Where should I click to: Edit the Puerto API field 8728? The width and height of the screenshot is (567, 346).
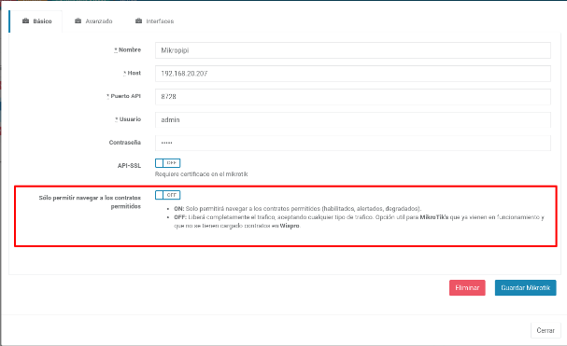point(353,96)
